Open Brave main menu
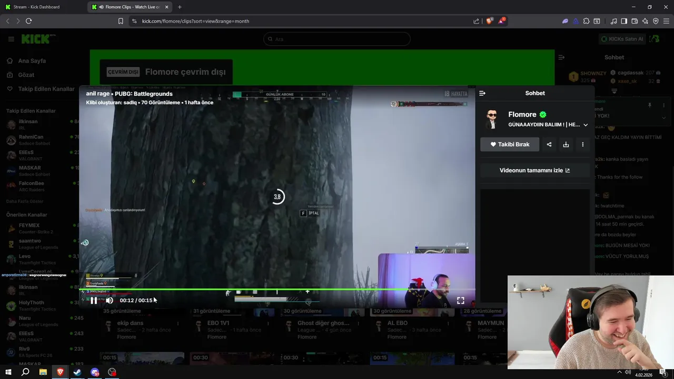Image resolution: width=674 pixels, height=379 pixels. [667, 21]
